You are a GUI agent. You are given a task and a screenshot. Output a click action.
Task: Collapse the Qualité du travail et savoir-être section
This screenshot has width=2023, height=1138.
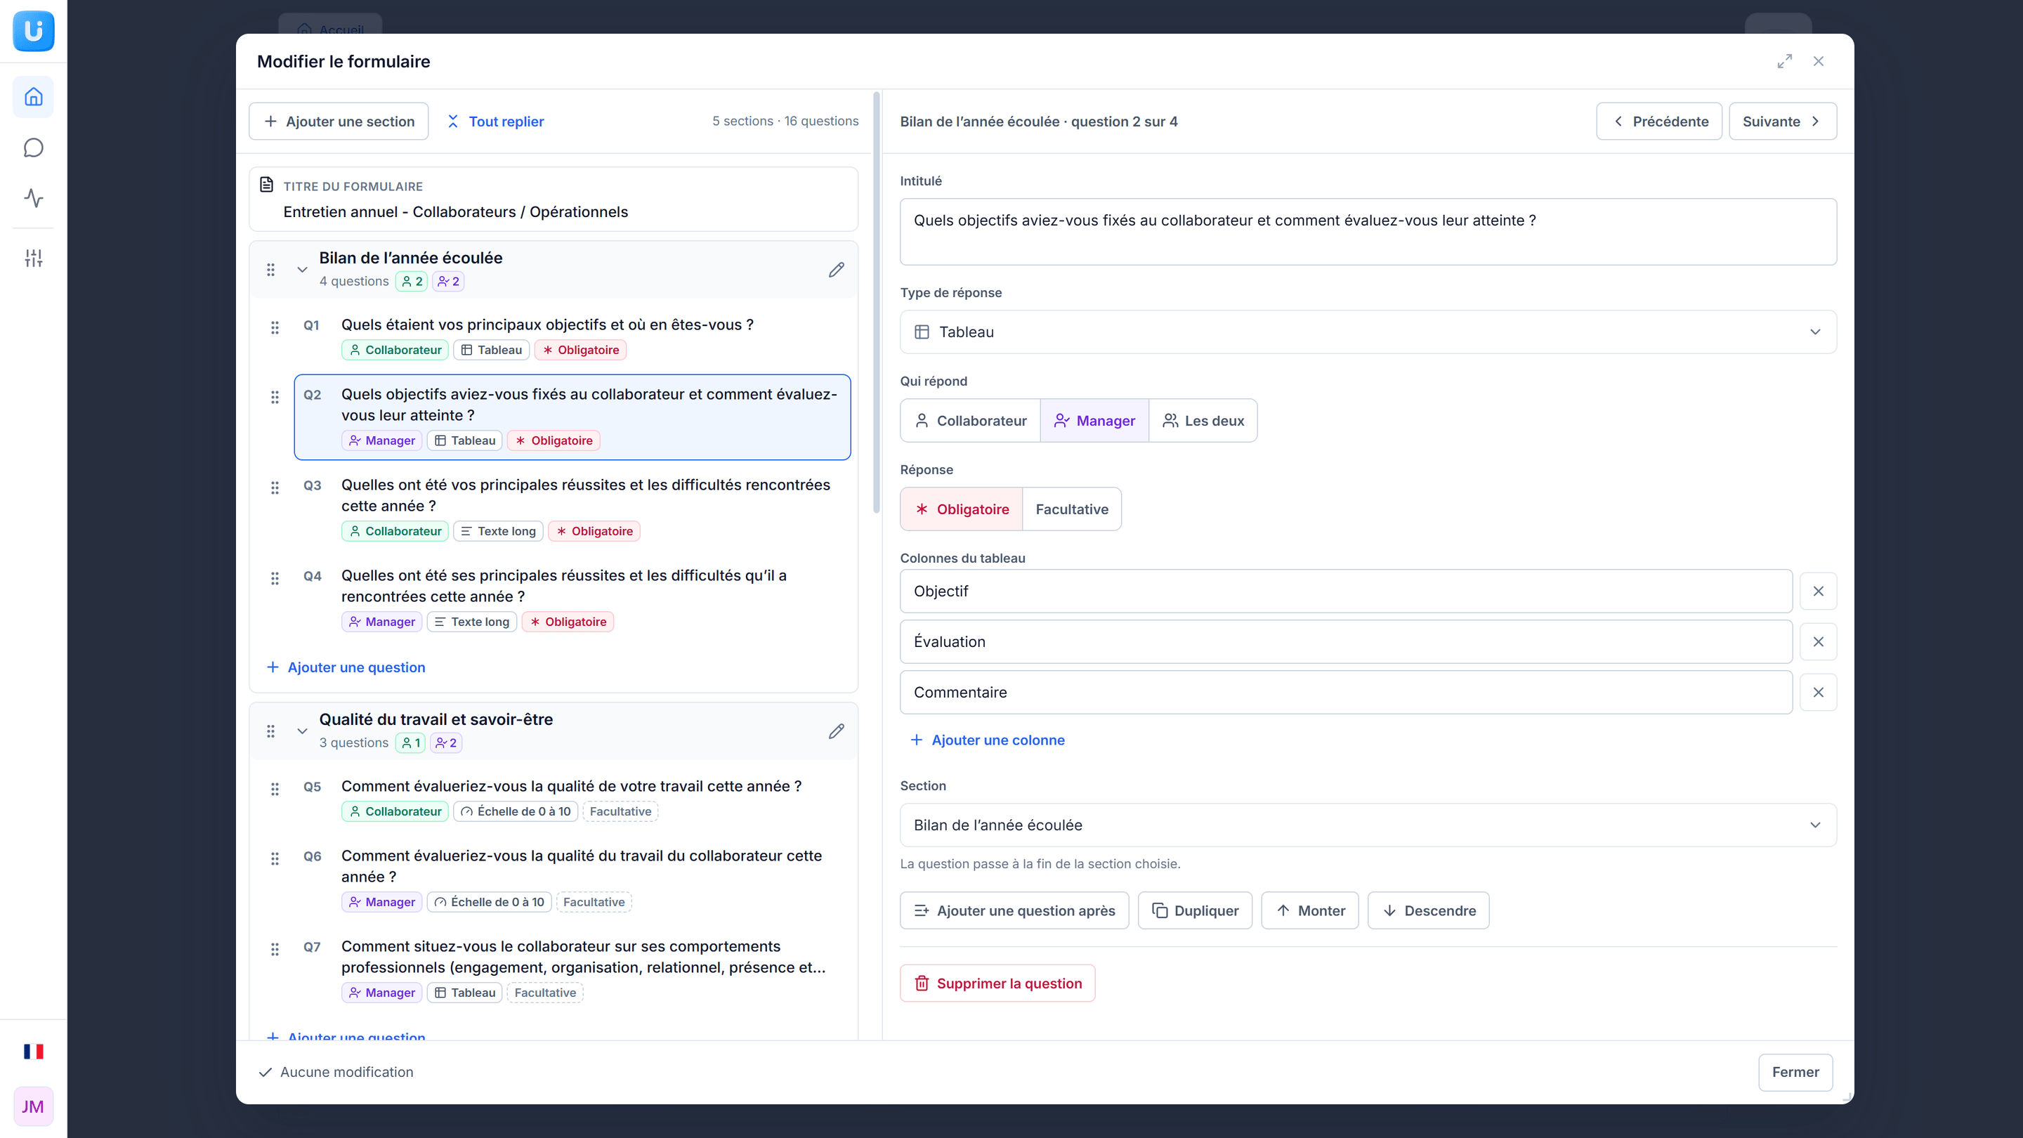(301, 731)
